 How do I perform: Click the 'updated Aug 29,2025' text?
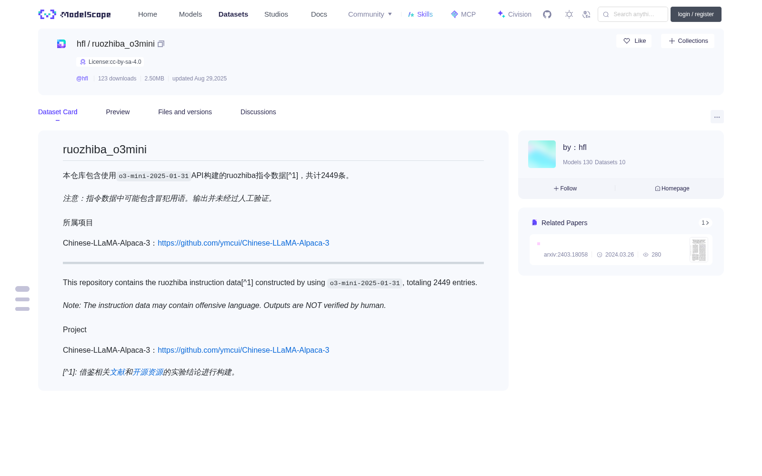pyautogui.click(x=200, y=79)
